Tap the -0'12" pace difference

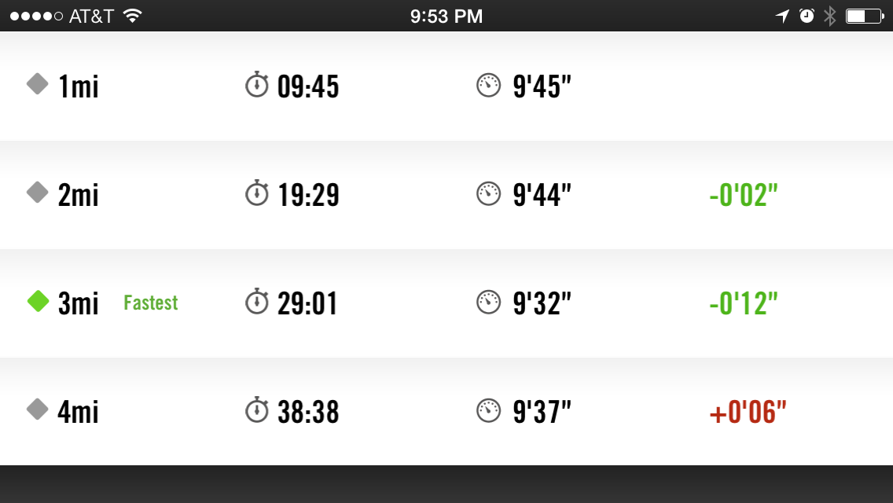coord(743,303)
